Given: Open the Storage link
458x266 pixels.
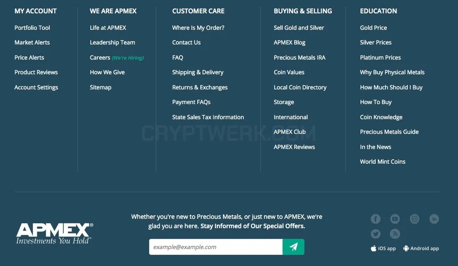Looking at the screenshot, I should 284,102.
